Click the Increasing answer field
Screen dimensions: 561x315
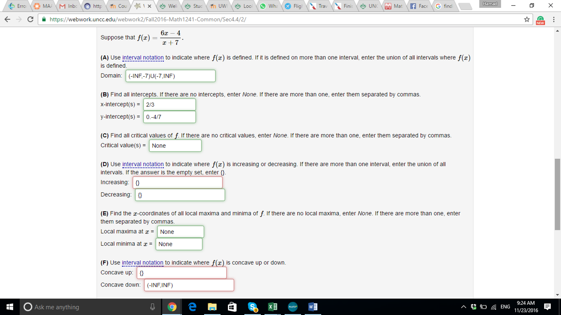(x=177, y=183)
